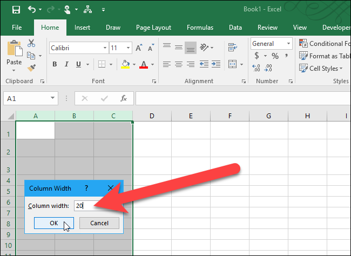Click the Column Width dialog help question mark
The width and height of the screenshot is (351, 256).
pyautogui.click(x=86, y=188)
